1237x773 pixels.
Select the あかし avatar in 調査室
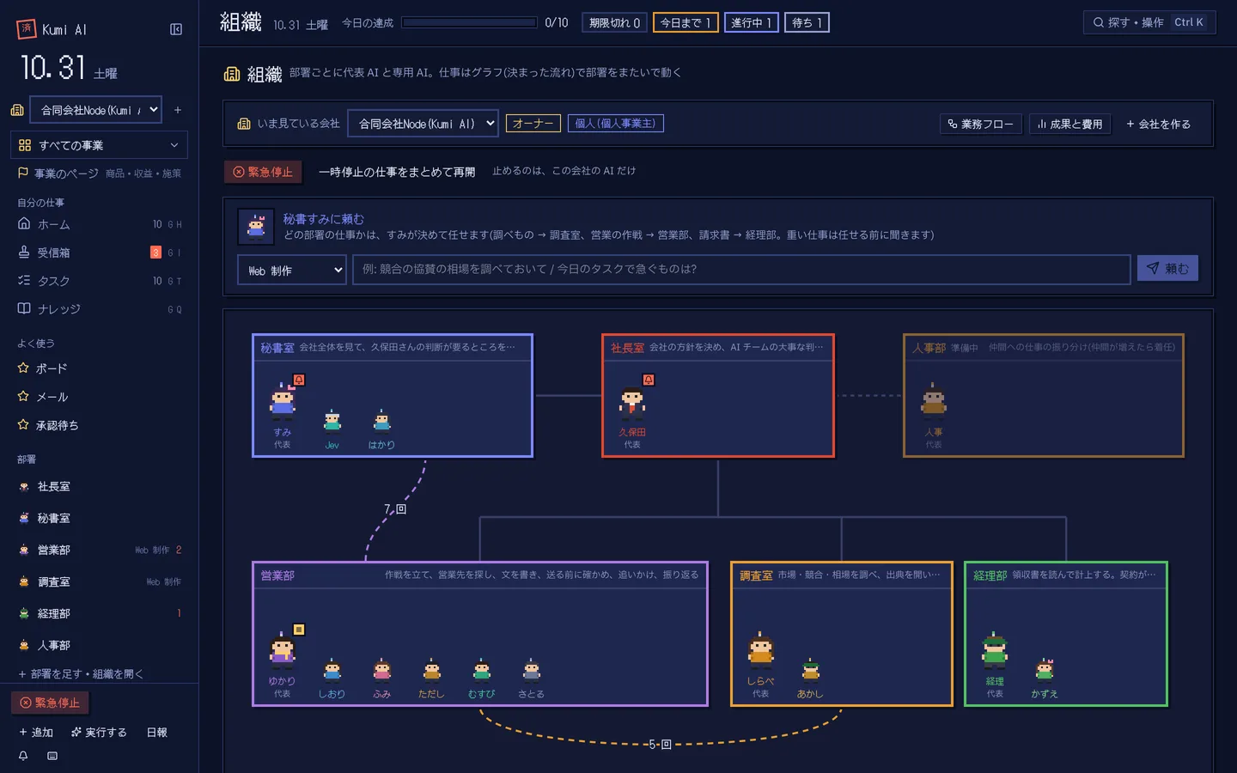click(x=811, y=671)
